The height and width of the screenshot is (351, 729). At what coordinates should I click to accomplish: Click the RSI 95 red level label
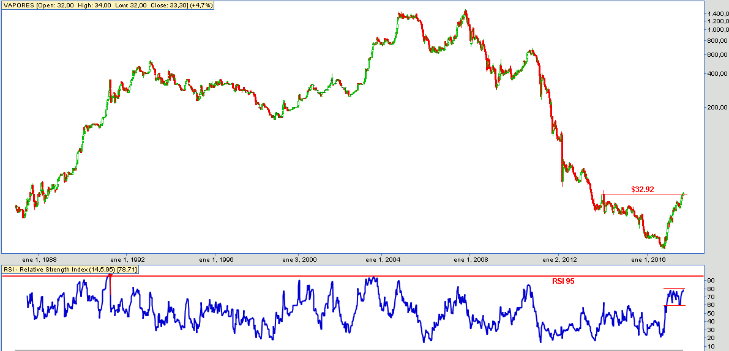click(x=564, y=281)
